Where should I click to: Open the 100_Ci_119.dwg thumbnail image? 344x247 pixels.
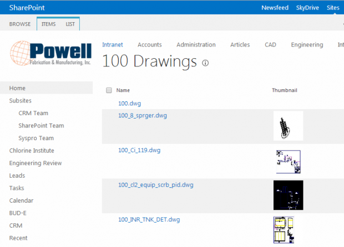coord(288,161)
